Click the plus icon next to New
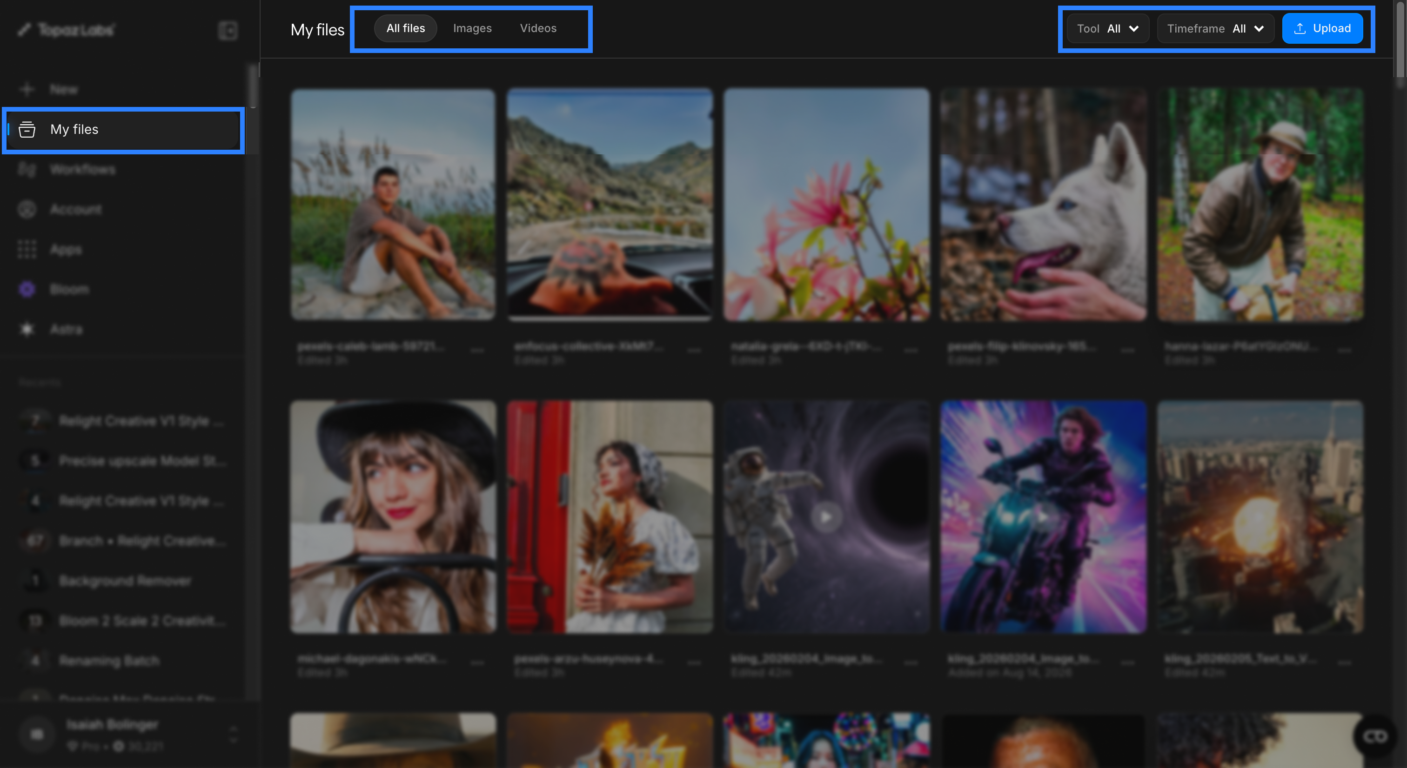The image size is (1407, 768). click(x=26, y=89)
